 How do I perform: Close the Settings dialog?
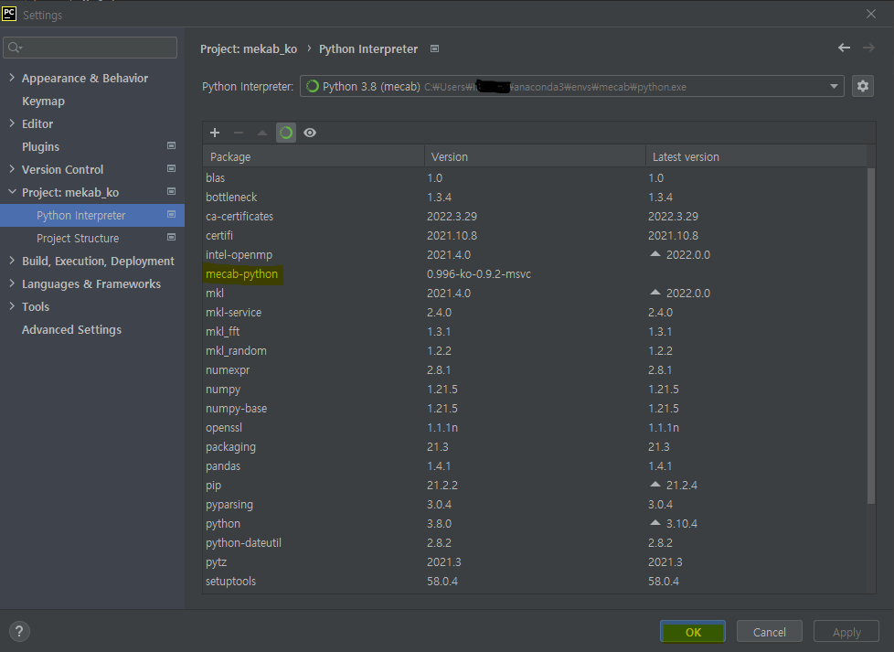tap(870, 14)
